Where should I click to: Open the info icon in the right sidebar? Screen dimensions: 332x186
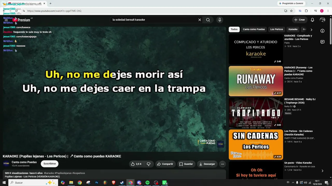click(322, 31)
